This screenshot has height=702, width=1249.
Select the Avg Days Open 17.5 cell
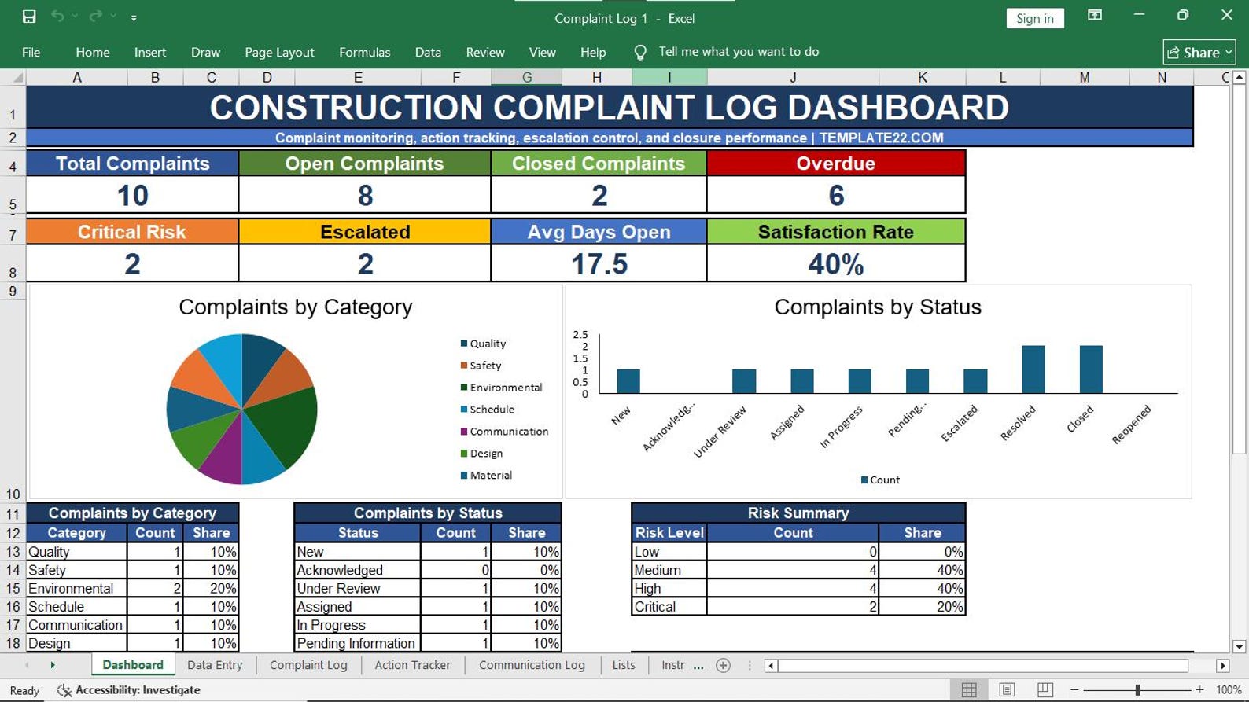click(x=599, y=263)
